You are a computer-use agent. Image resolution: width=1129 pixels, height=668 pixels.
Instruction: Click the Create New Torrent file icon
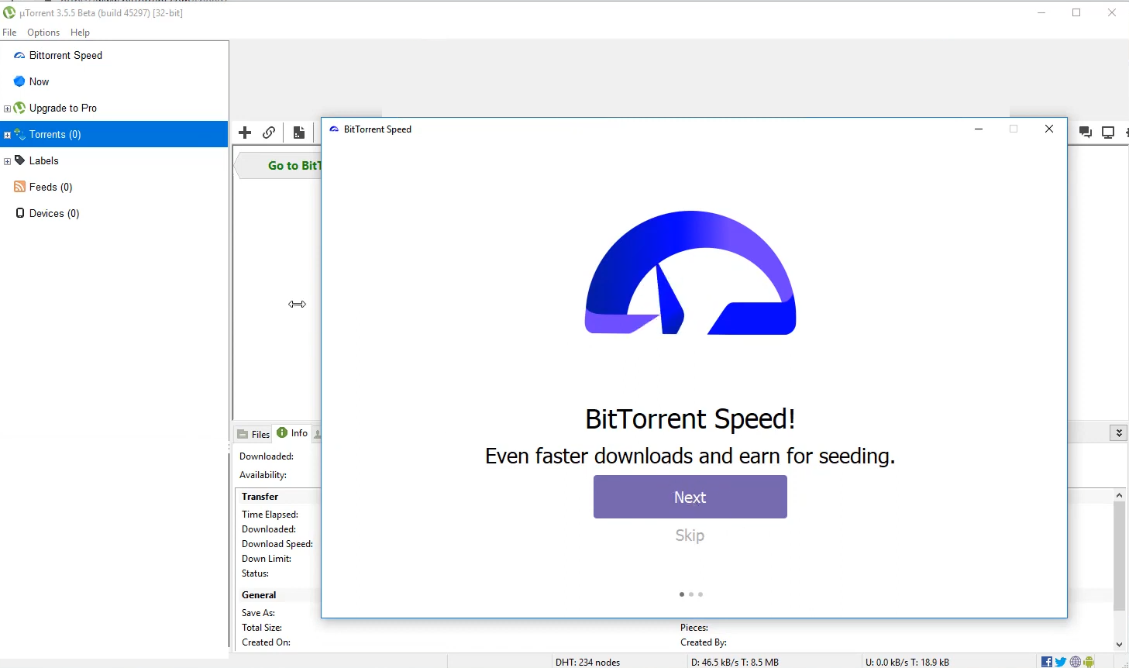[299, 133]
